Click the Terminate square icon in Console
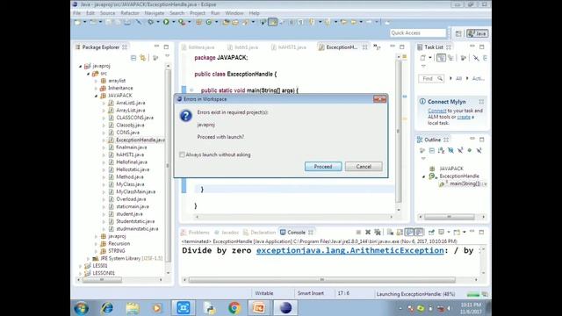The image size is (562, 316). (358, 232)
